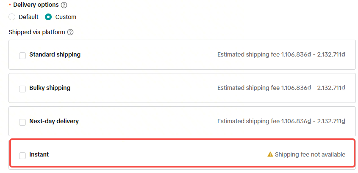Click the Bulky shipping label text

[50, 88]
